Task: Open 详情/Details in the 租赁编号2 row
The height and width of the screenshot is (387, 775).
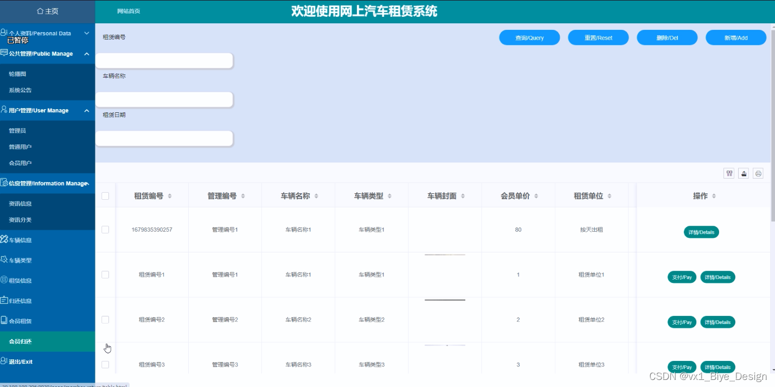Action: pyautogui.click(x=718, y=322)
